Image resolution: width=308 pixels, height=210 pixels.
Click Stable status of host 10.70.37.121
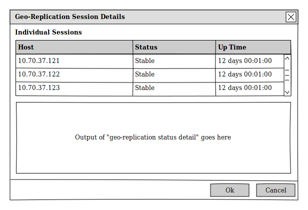(145, 61)
